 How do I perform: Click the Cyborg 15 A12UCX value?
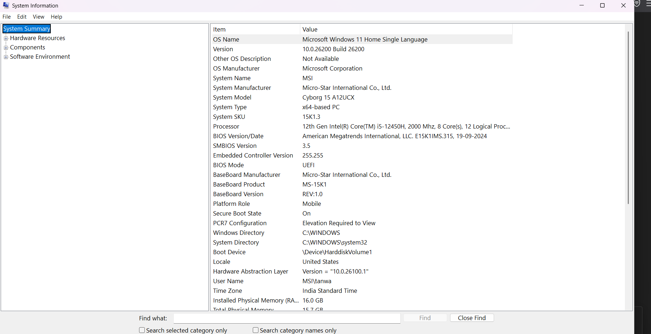pyautogui.click(x=329, y=97)
